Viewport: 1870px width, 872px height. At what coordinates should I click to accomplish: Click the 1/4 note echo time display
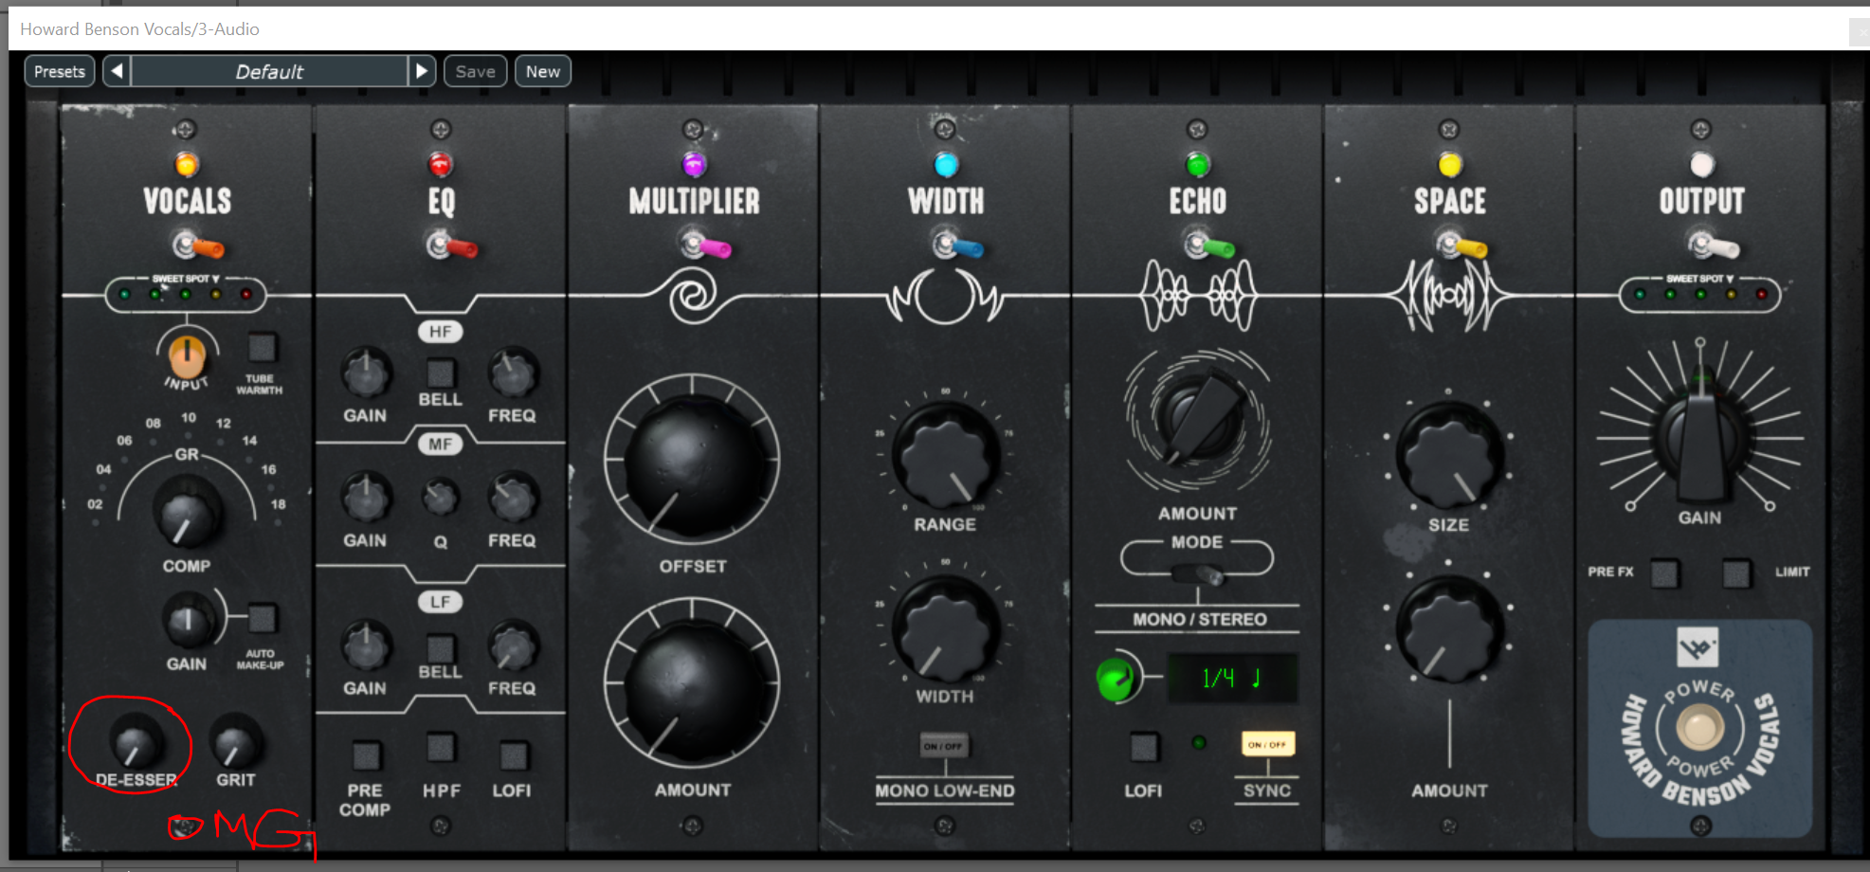tap(1231, 679)
